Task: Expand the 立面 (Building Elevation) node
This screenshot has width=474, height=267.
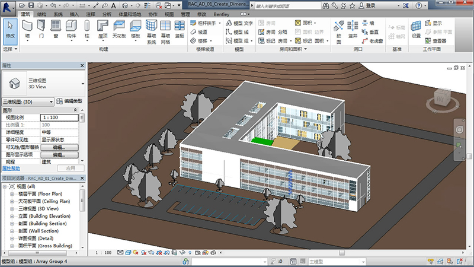Action: point(5,216)
